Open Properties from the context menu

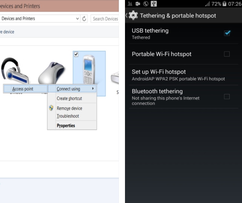(66, 125)
